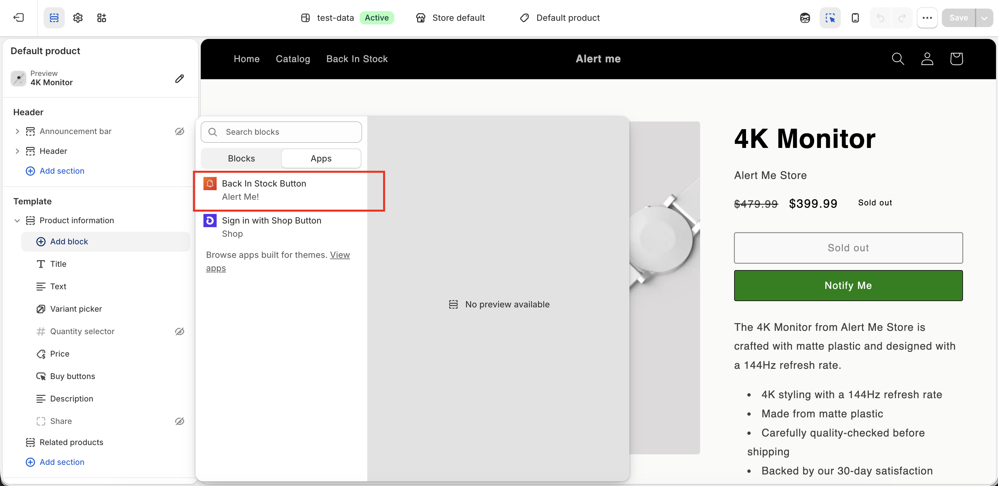Expand the Header section chevron
The image size is (998, 486).
(17, 151)
